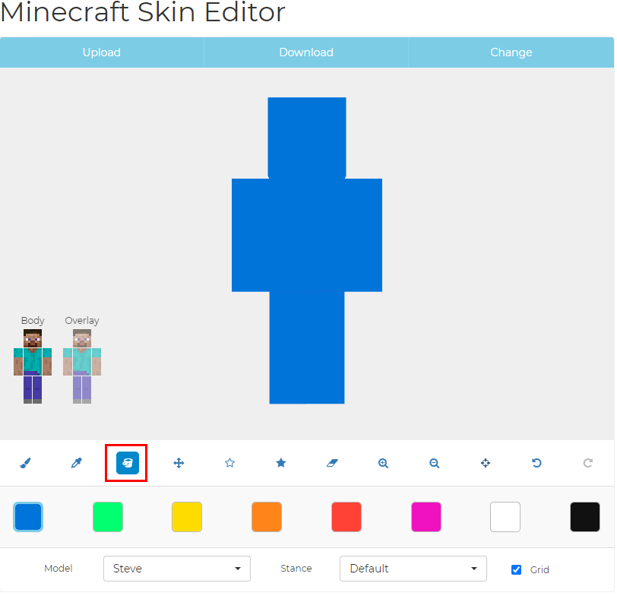Click the filled star tool

point(281,463)
